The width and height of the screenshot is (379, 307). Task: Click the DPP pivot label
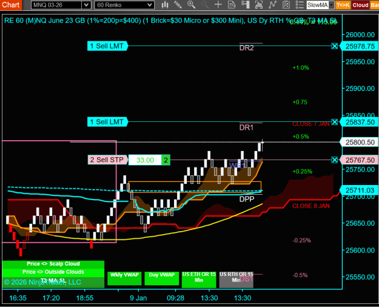(247, 199)
